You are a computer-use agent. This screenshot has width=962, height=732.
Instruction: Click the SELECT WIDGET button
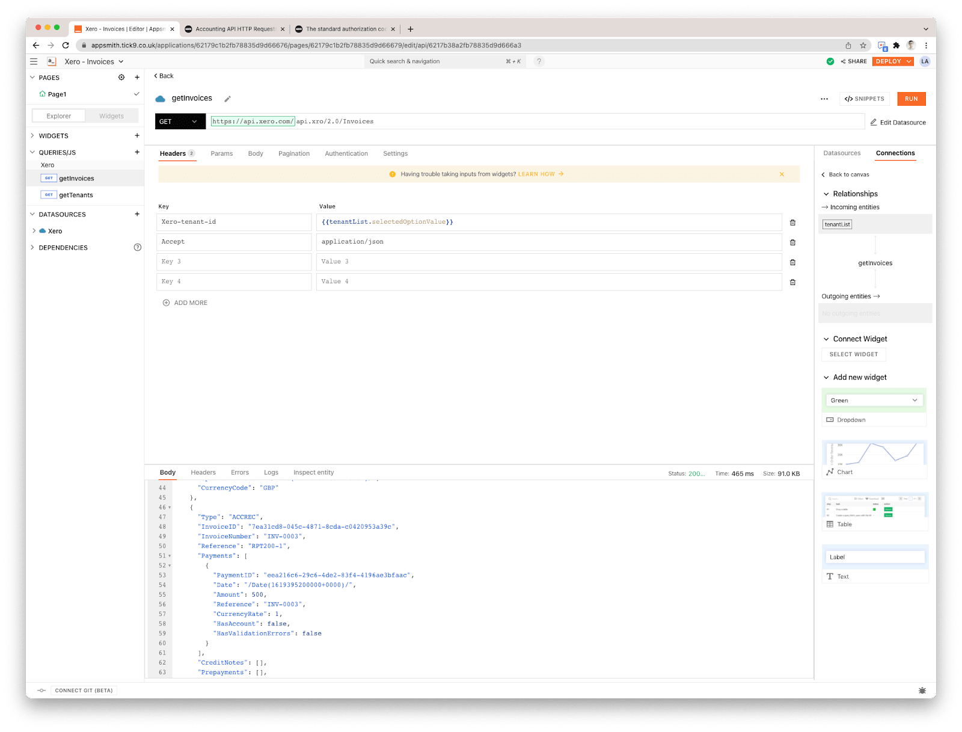[853, 354]
